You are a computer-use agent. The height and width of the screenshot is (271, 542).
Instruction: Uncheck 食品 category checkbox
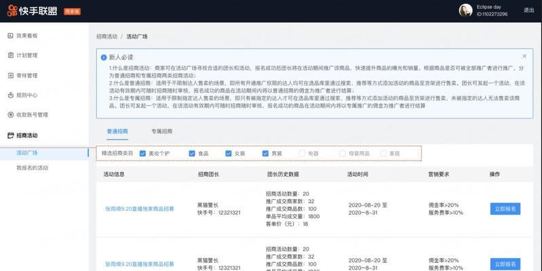[x=192, y=153]
